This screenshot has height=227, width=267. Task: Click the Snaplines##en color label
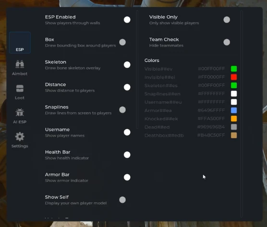click(162, 94)
